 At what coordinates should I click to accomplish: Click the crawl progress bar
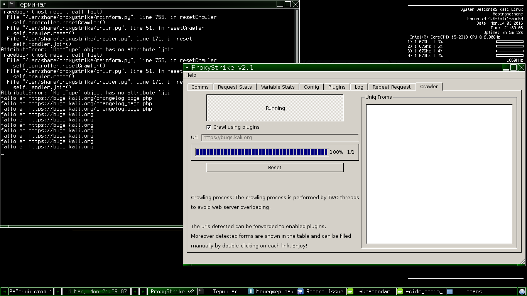pyautogui.click(x=262, y=152)
